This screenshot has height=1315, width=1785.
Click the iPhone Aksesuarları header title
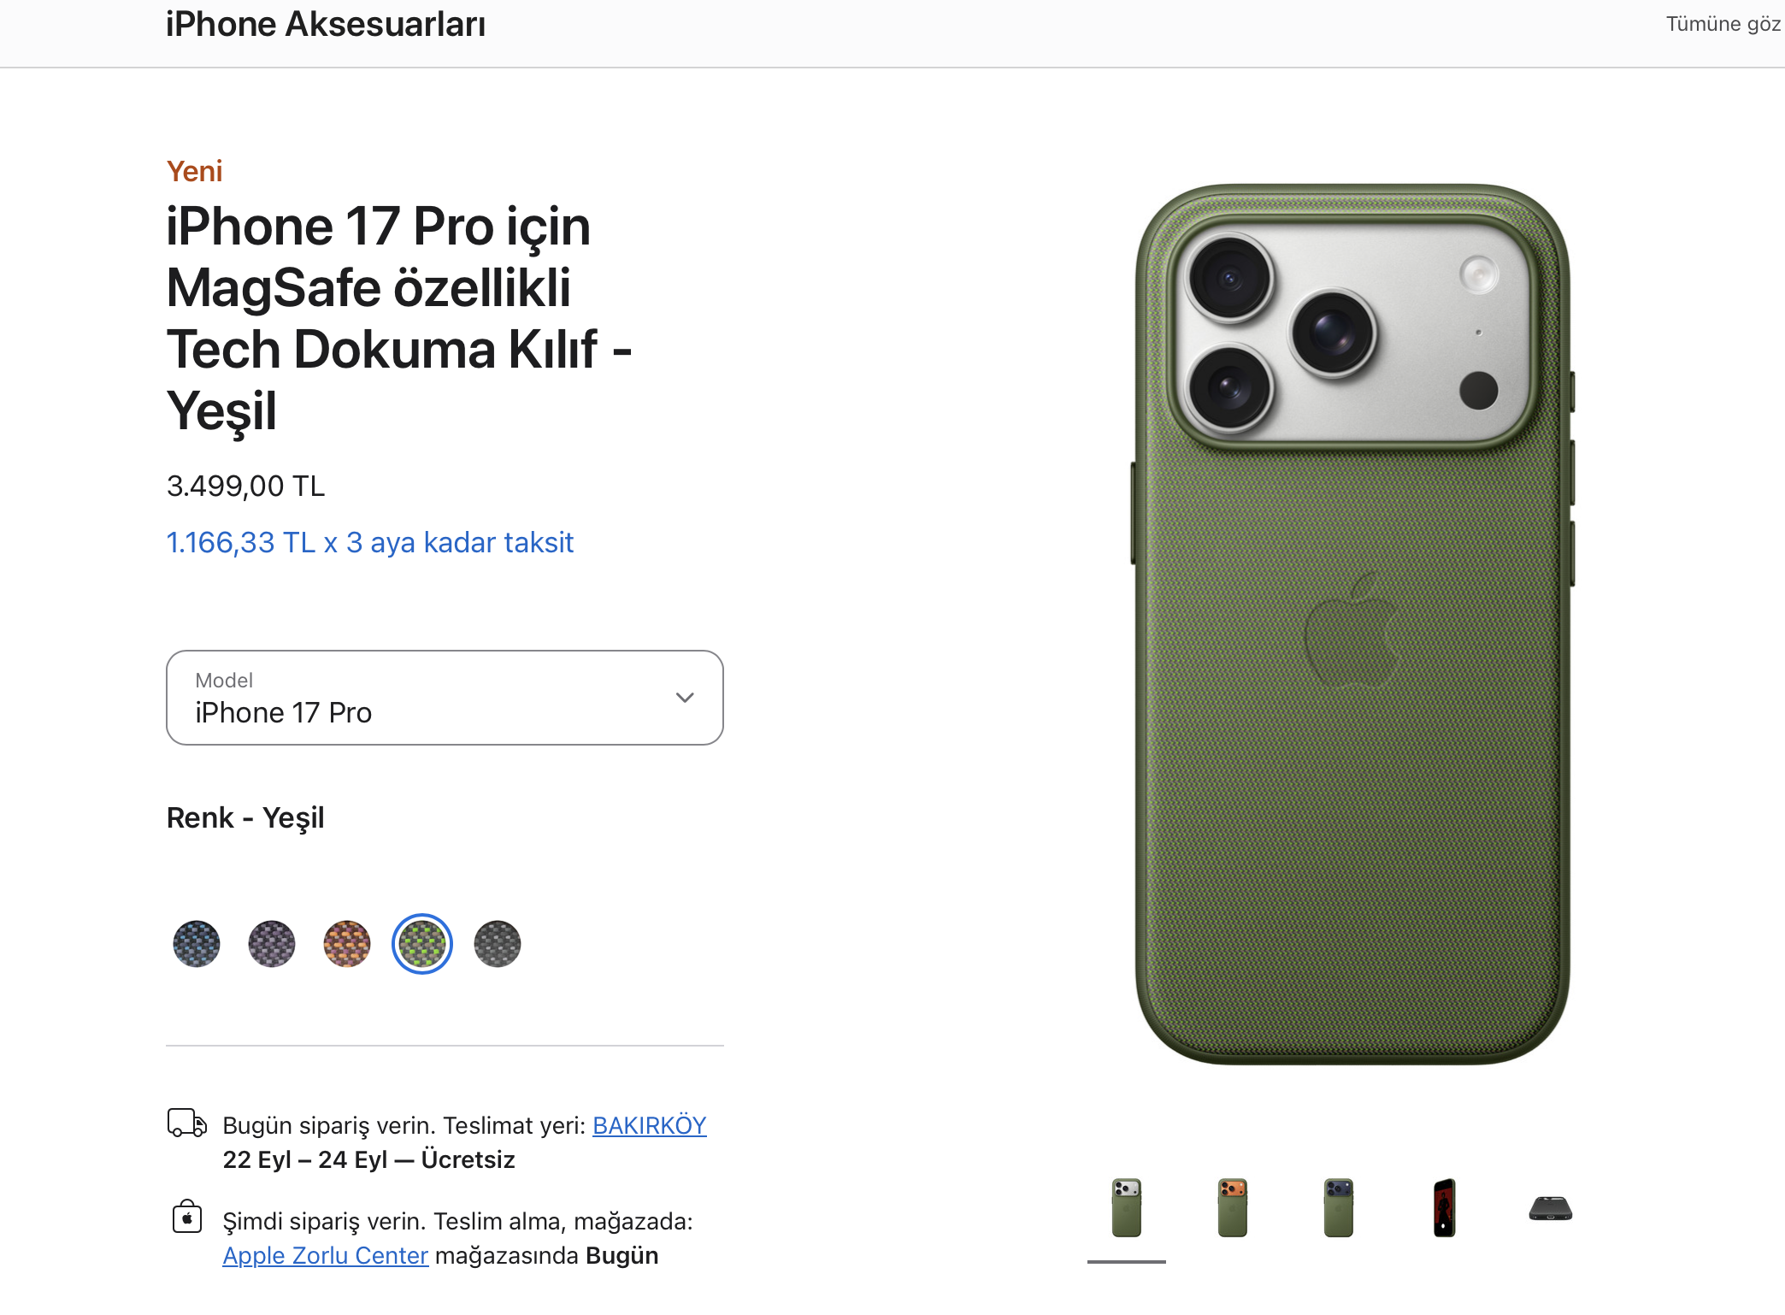click(x=326, y=24)
